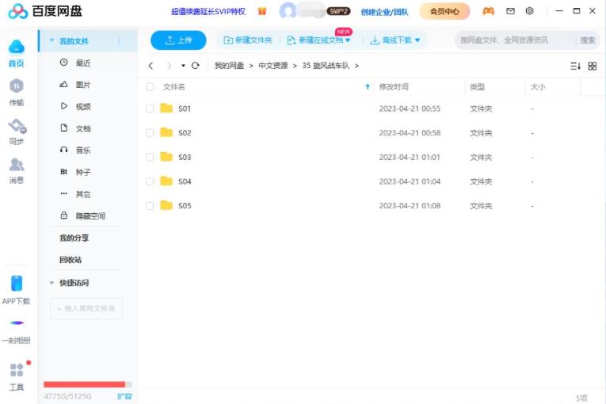
Task: Check the box for folder S02
Action: pos(150,133)
